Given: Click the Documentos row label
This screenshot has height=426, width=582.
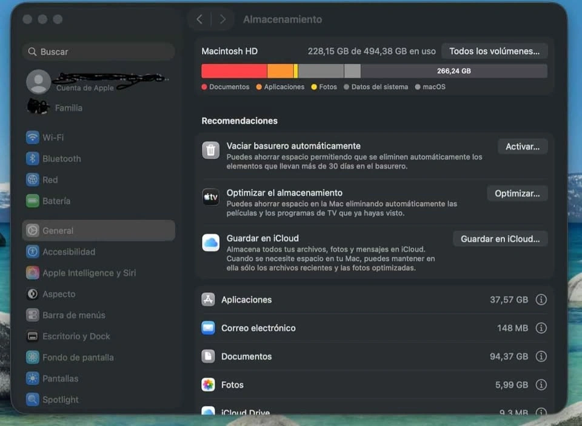Looking at the screenshot, I should pyautogui.click(x=247, y=356).
